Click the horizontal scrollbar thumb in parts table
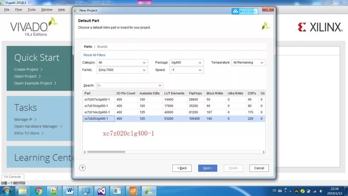Image resolution: width=348 pixels, height=196 pixels. pos(106,152)
